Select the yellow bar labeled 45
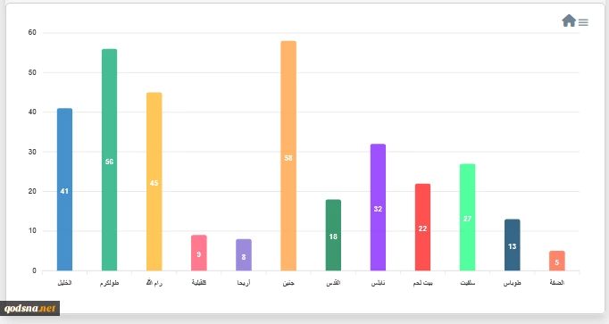Viewport: 609px width, 324px height. click(x=154, y=181)
